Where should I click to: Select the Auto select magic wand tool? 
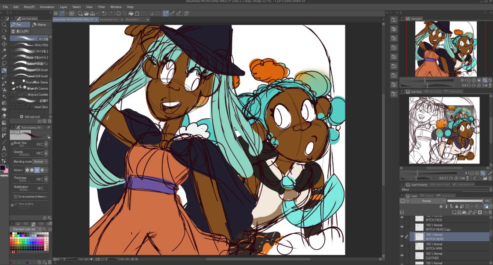pos(4,50)
